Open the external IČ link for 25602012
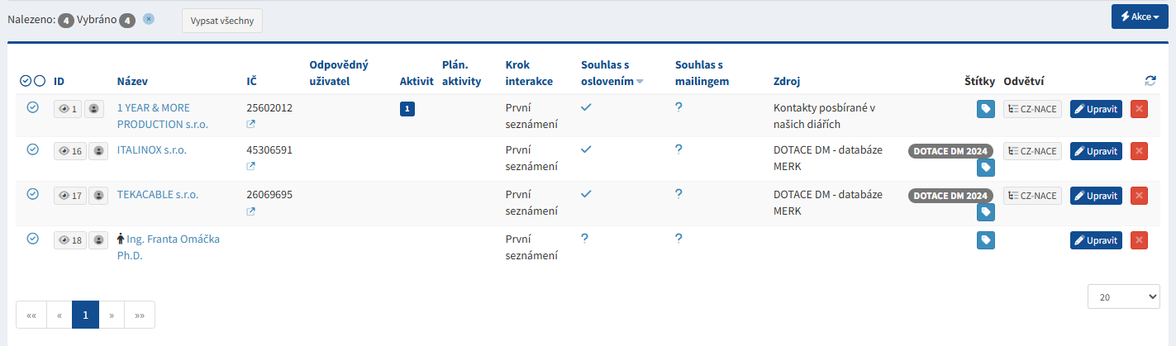Viewport: 1176px width, 346px height. 251,124
